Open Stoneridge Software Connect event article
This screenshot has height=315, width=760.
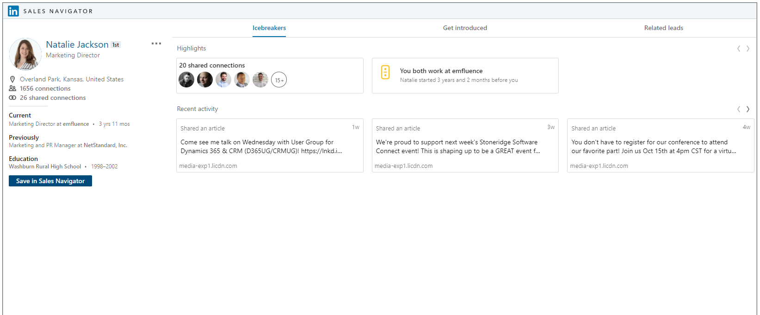coord(465,145)
